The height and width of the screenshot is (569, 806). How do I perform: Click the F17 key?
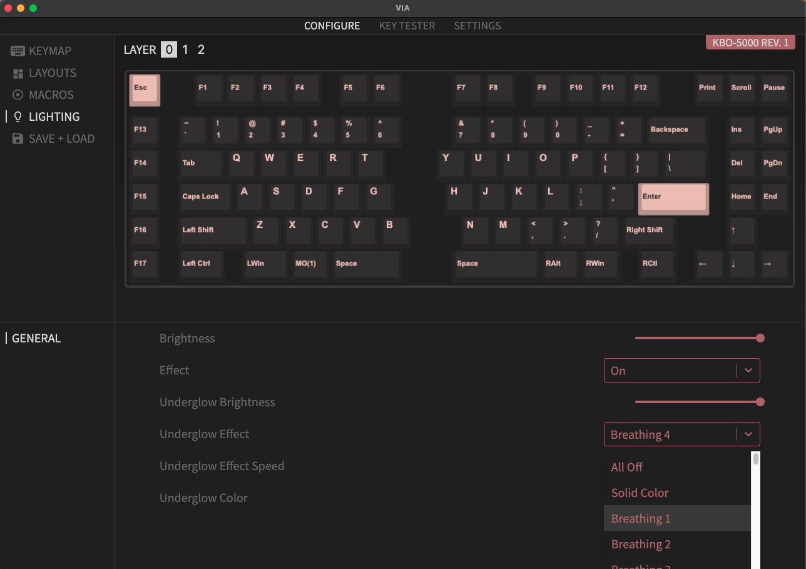coord(145,264)
